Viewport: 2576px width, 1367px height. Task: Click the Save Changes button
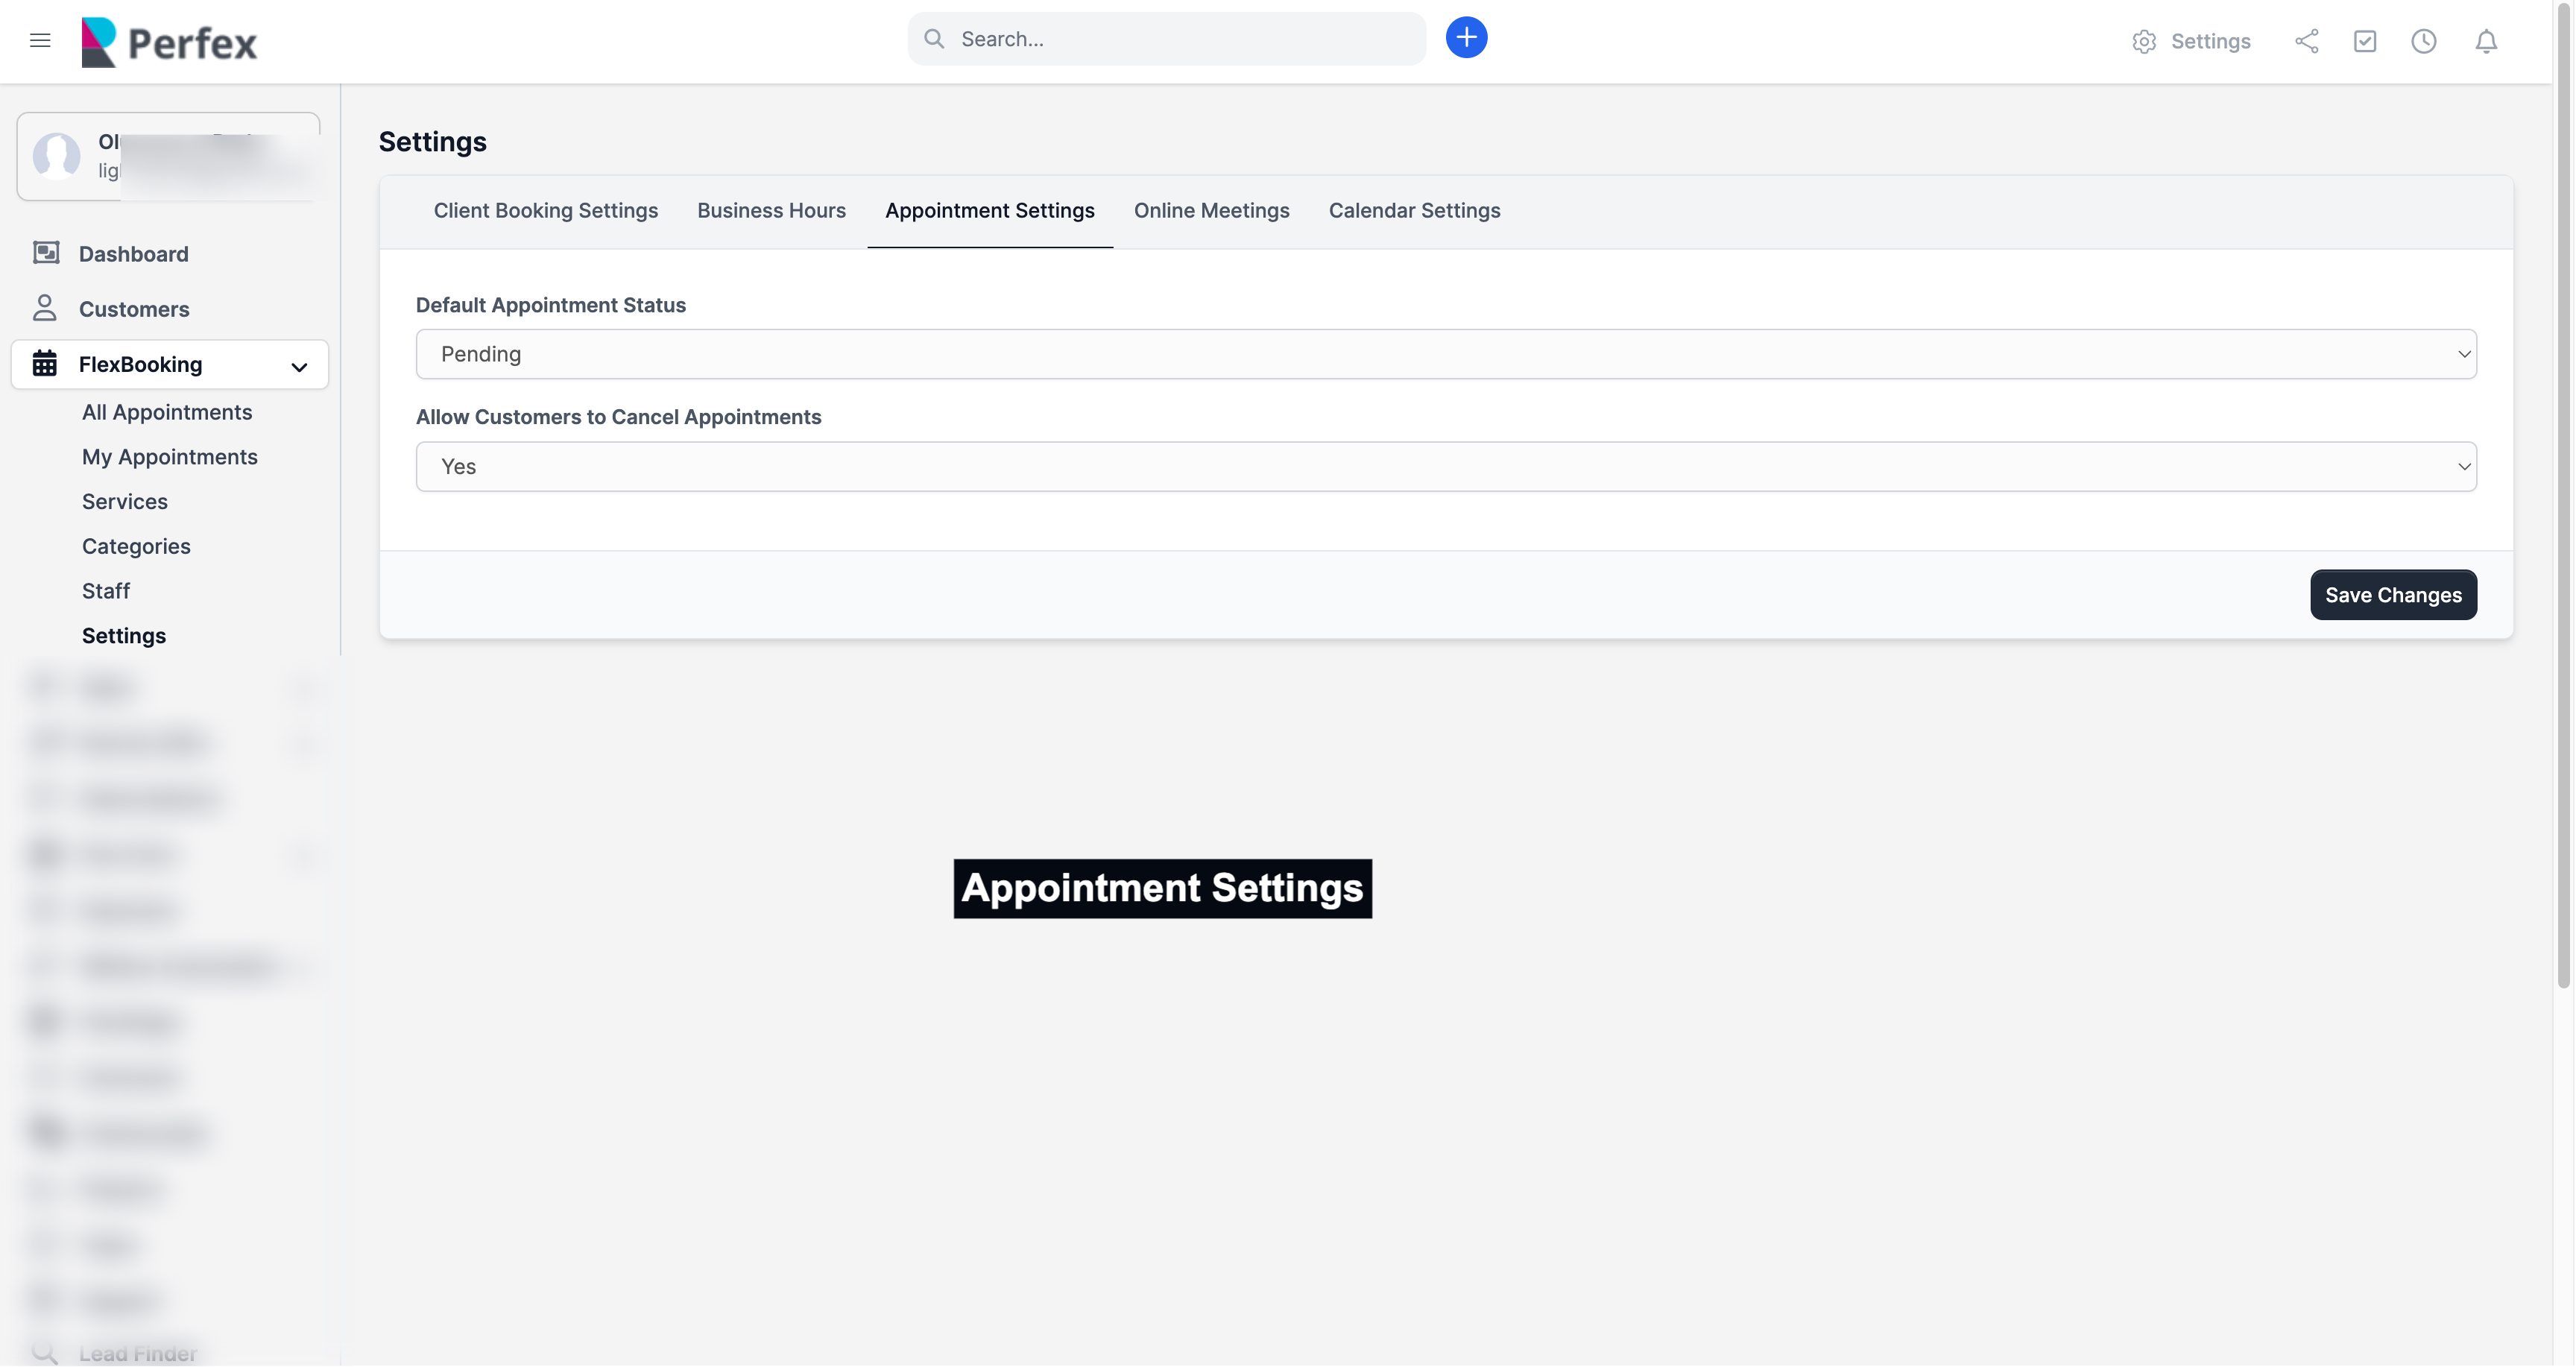2392,595
